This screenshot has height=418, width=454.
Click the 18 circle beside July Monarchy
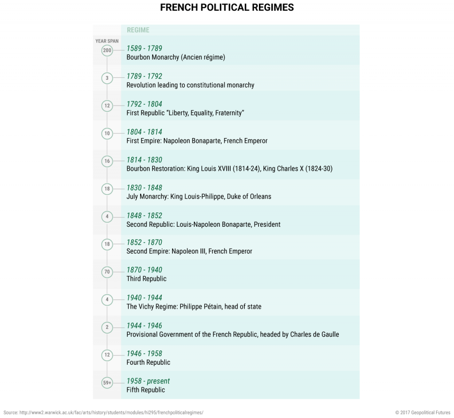click(107, 189)
